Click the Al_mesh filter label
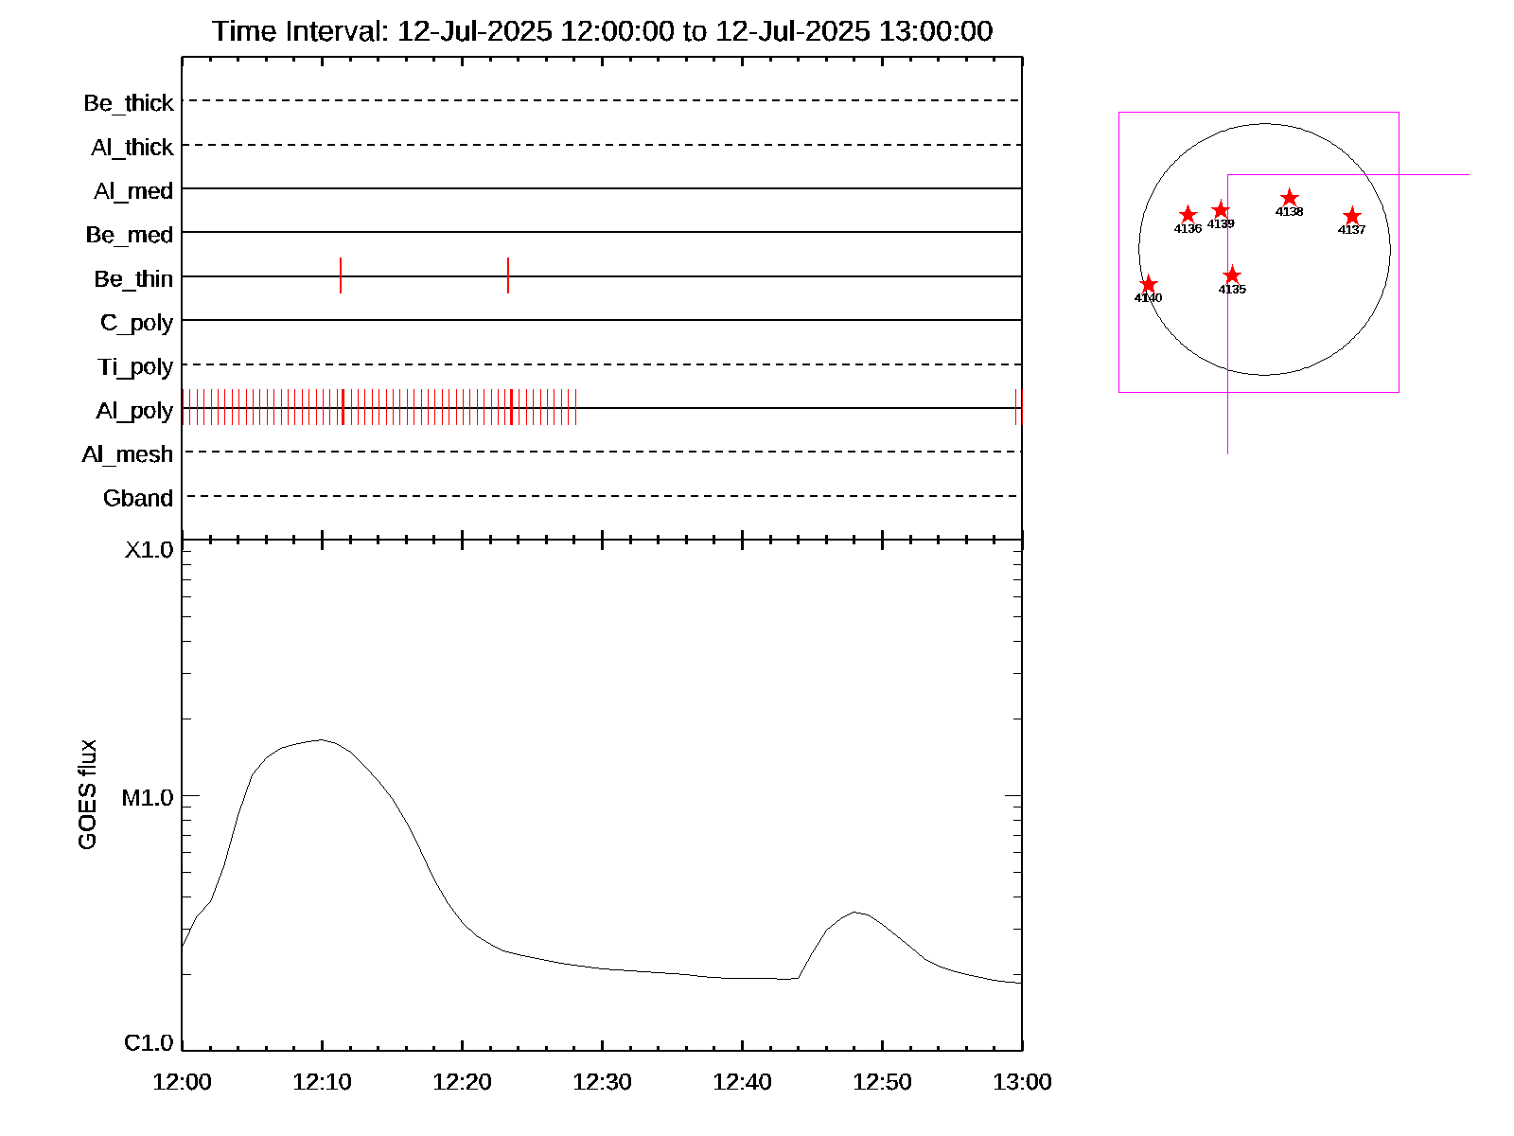Viewport: 1514px width, 1136px height. 128,455
